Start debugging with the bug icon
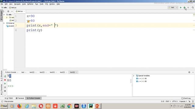The height and width of the screenshot is (109, 195). pyautogui.click(x=184, y=8)
